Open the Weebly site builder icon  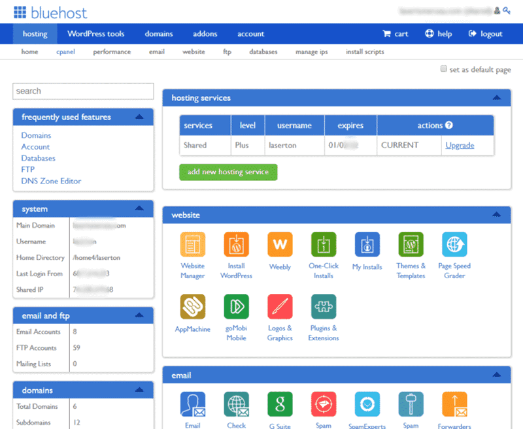280,244
